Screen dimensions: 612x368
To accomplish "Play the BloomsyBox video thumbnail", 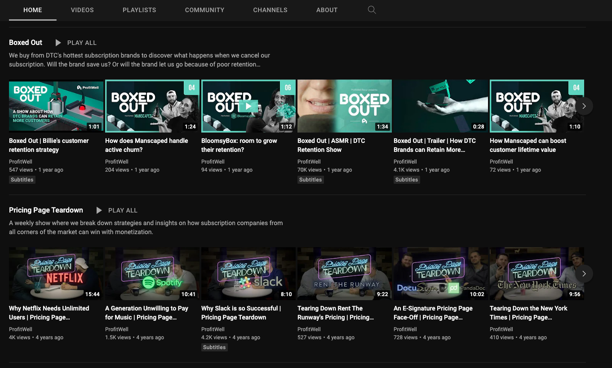I will [248, 106].
